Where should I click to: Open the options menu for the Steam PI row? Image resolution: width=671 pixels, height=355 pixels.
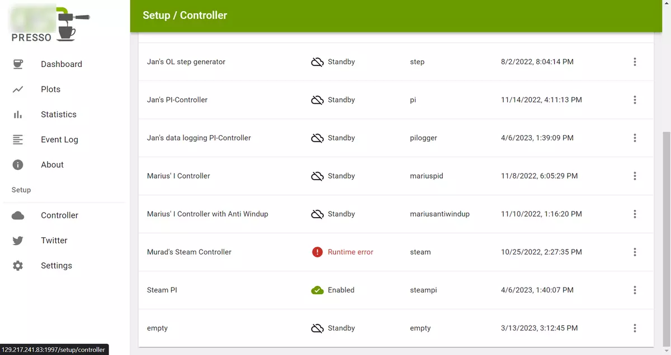click(x=635, y=290)
